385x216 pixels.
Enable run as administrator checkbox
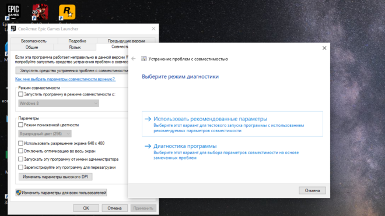(x=20, y=159)
